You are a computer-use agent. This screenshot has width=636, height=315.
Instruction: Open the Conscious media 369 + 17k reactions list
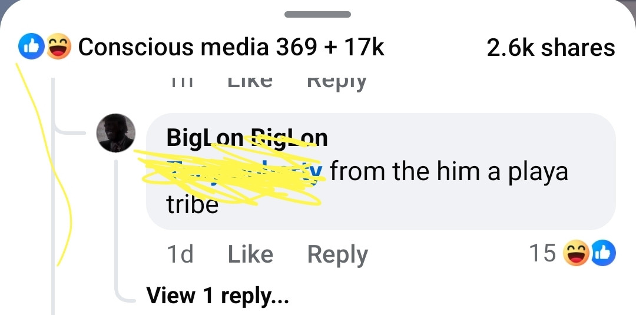click(x=231, y=47)
